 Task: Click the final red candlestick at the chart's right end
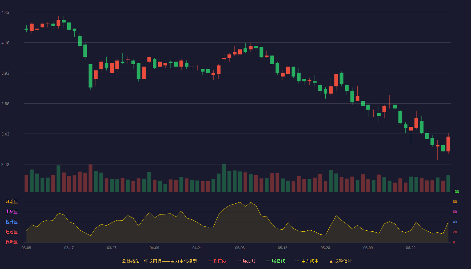point(448,144)
